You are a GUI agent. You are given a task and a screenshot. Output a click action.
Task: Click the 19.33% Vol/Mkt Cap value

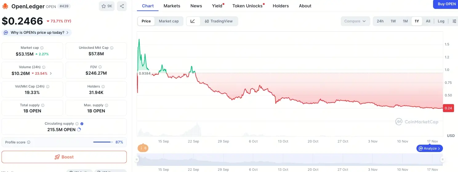(32, 92)
